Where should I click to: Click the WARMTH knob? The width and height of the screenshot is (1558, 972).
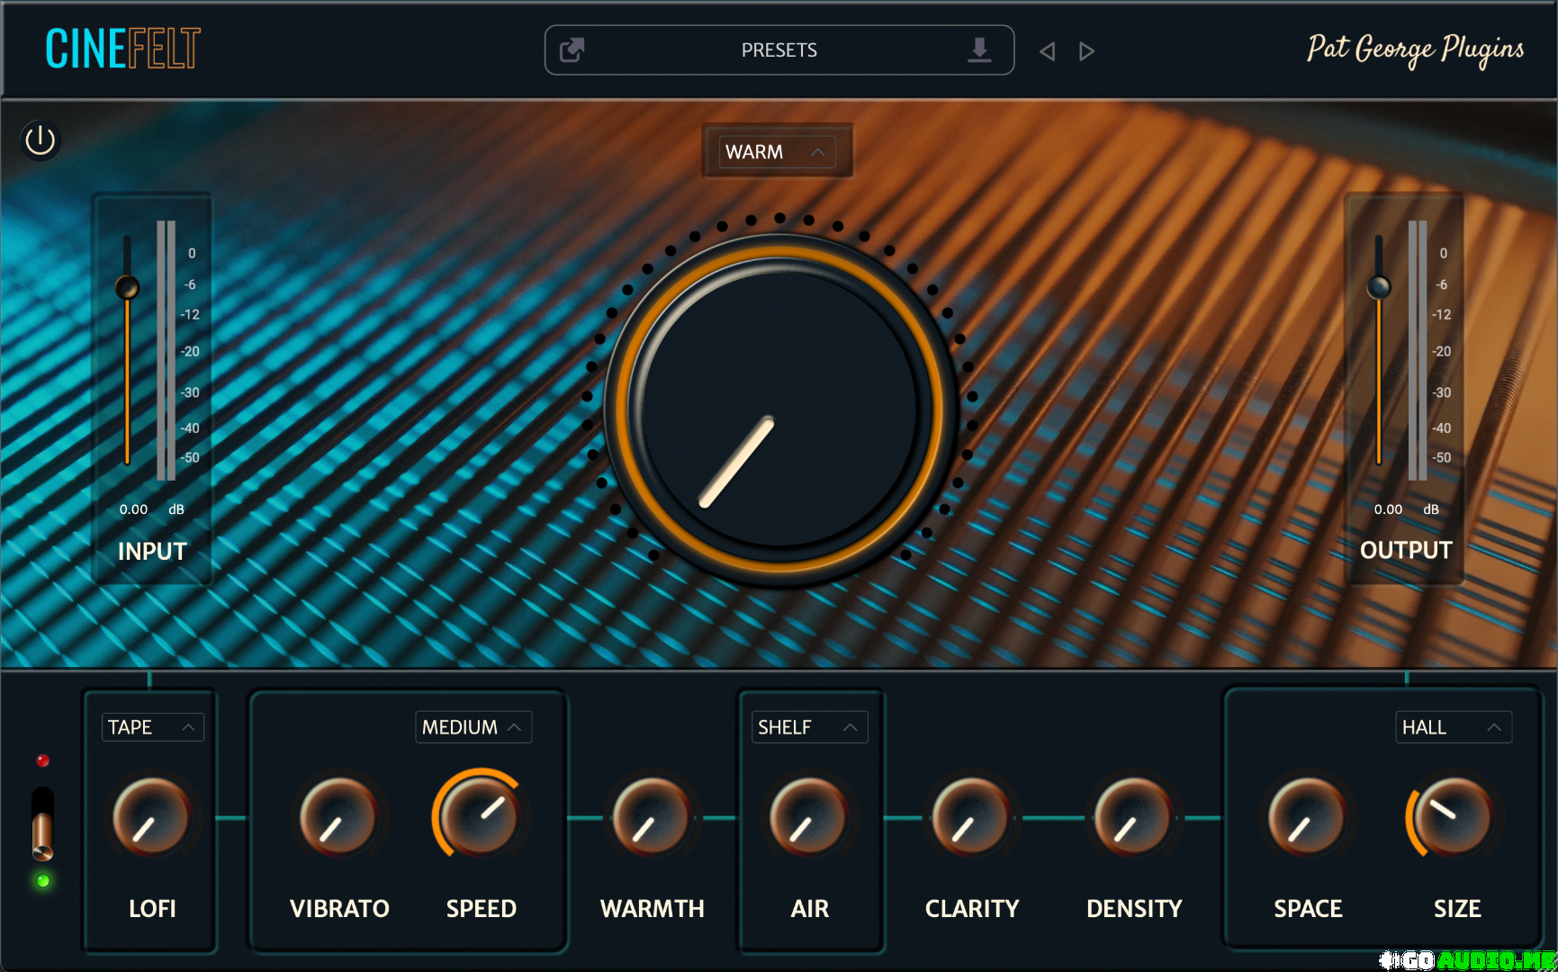point(651,817)
